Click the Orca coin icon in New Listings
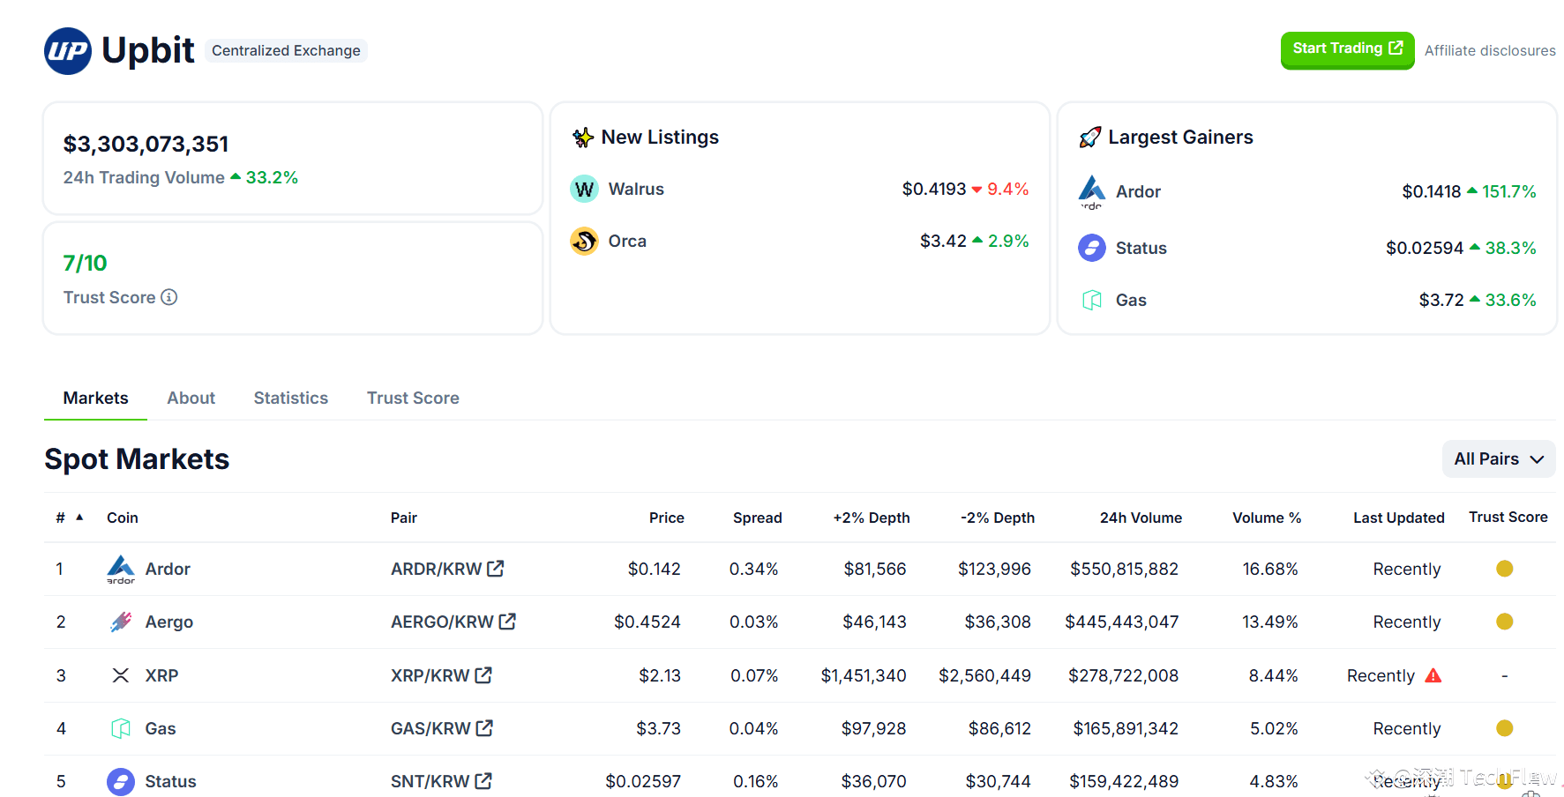This screenshot has width=1564, height=797. [x=584, y=241]
